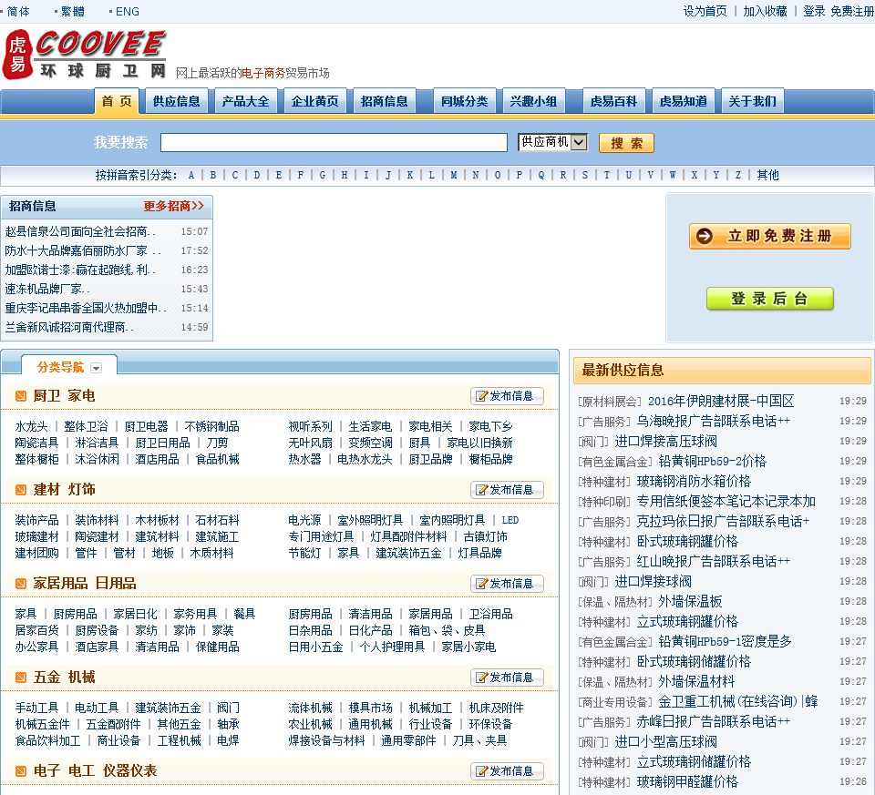Open the 供应商机 search type dropdown
This screenshot has width=875, height=795.
[x=552, y=142]
